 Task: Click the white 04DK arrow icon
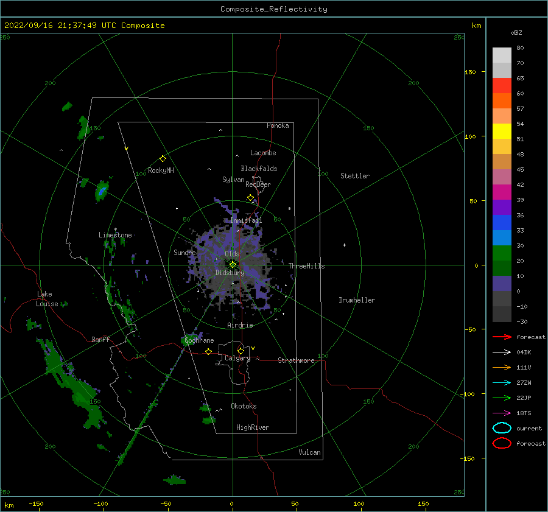[x=502, y=352]
